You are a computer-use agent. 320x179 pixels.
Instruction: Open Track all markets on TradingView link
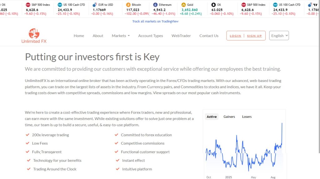[x=155, y=22]
